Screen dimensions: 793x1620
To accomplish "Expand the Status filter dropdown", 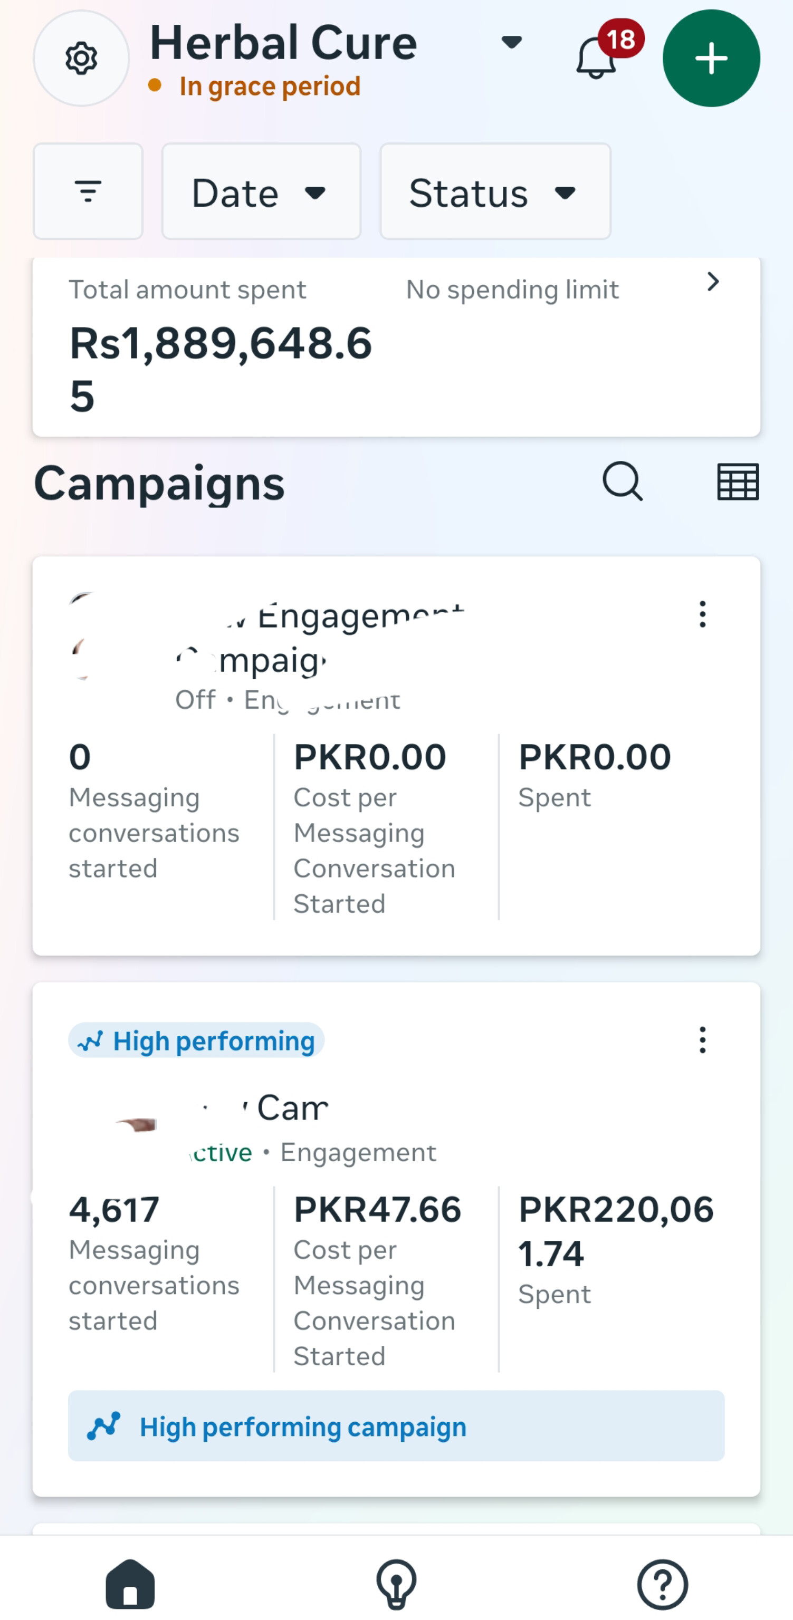I will (x=495, y=192).
